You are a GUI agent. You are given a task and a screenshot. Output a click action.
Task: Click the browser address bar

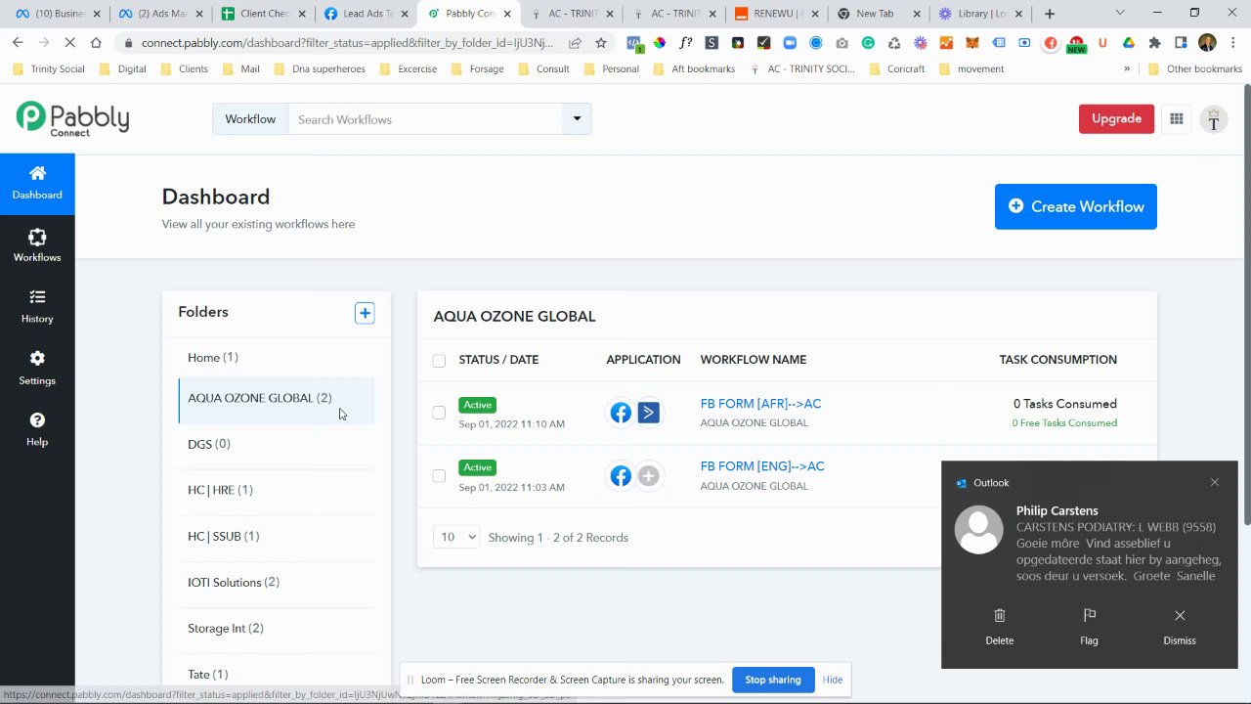coord(347,43)
